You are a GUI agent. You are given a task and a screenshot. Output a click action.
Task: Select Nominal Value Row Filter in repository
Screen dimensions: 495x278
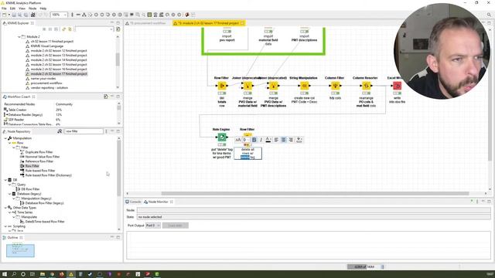(43, 157)
